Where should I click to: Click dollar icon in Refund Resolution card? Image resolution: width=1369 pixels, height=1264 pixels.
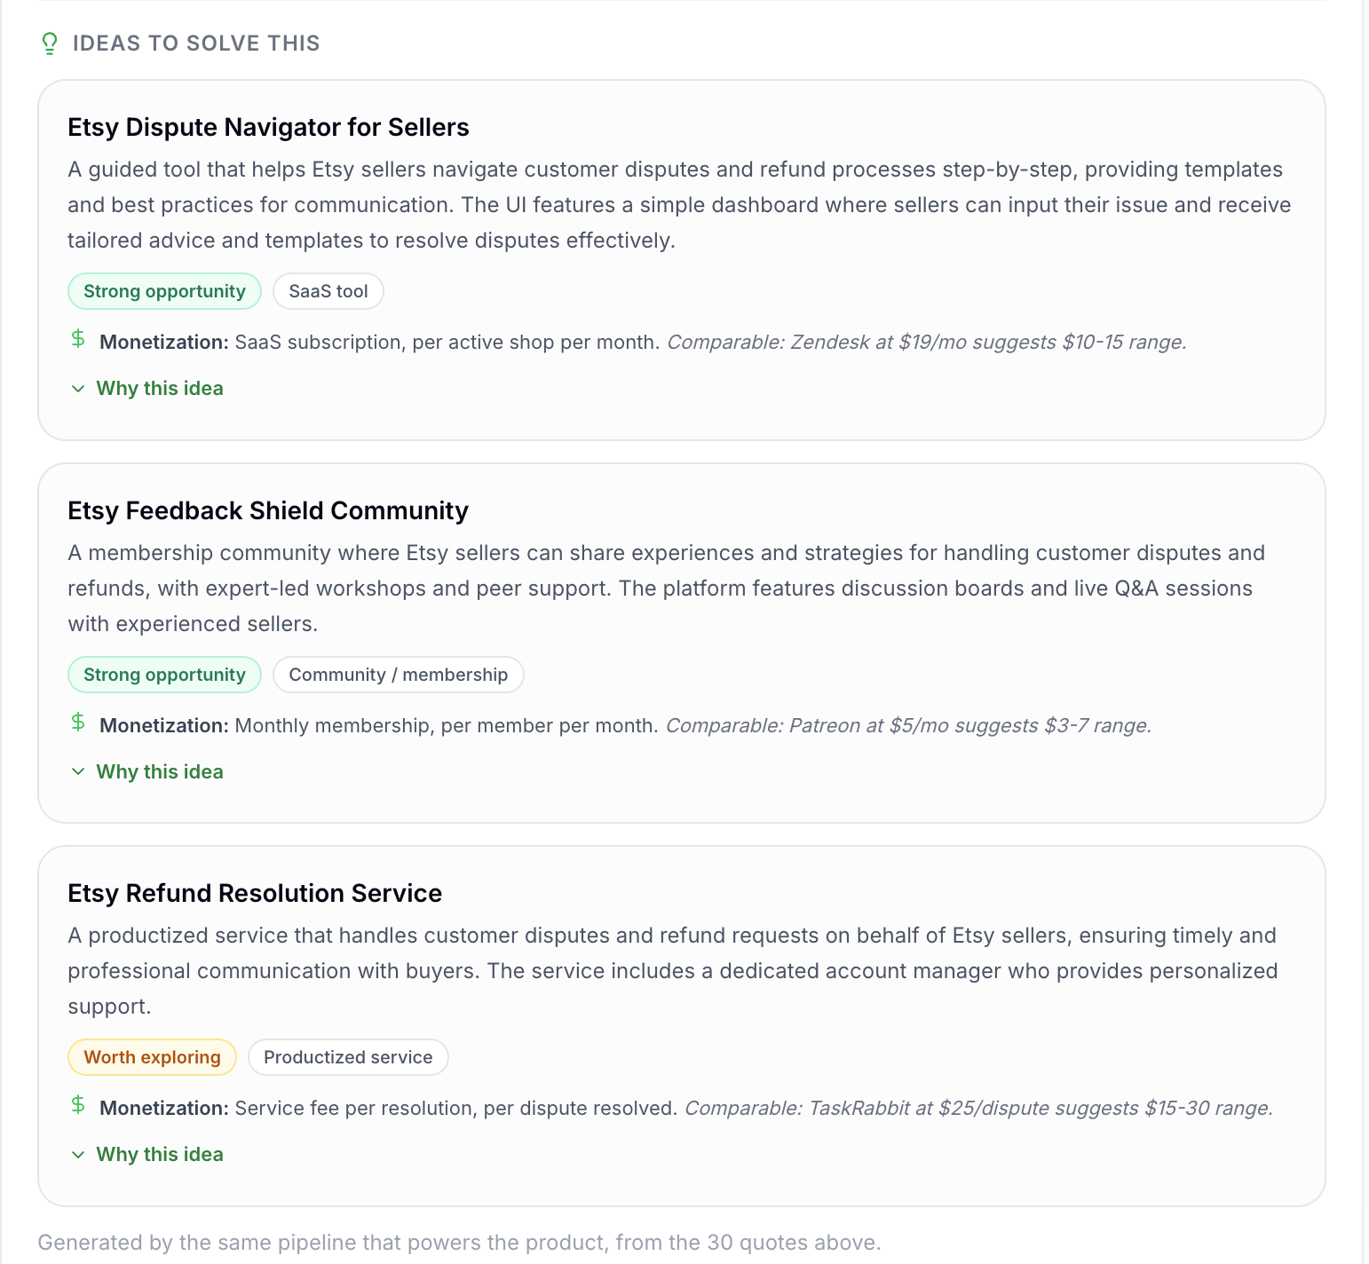pos(78,1104)
